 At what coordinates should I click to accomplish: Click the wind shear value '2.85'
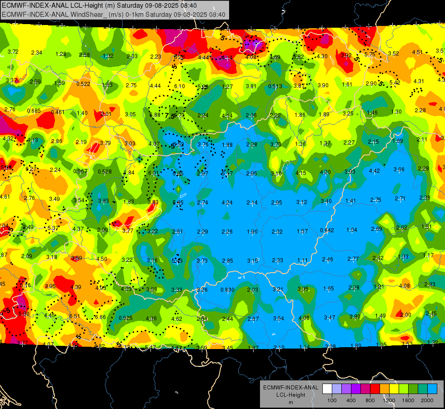[x=228, y=260]
